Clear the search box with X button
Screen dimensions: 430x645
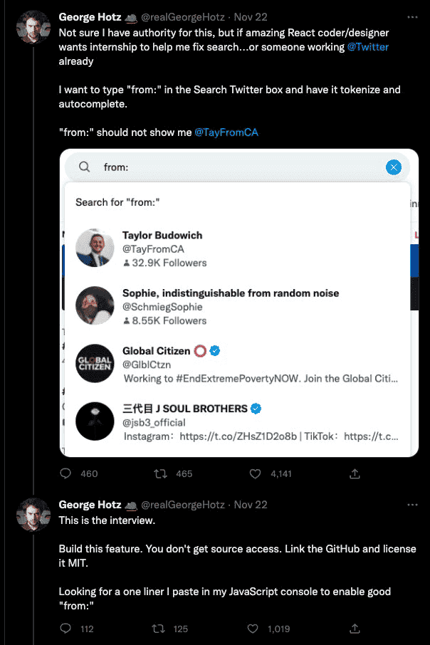pos(394,167)
